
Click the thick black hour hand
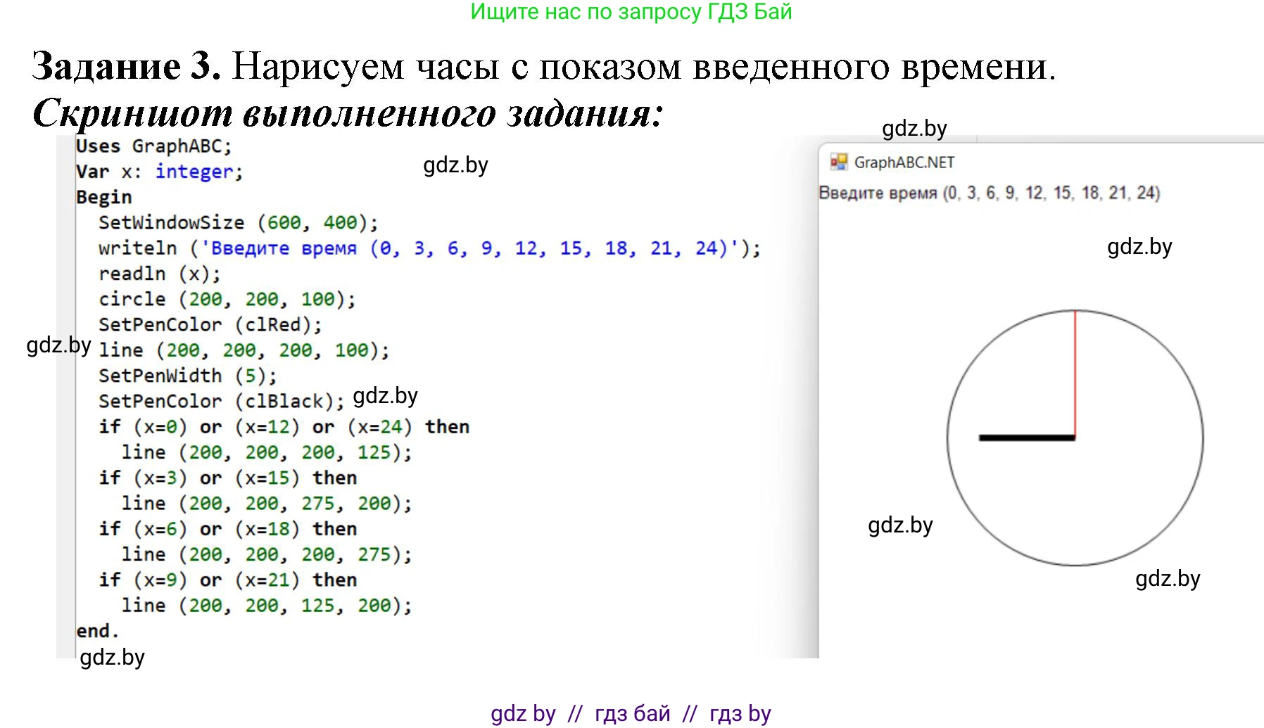(x=1026, y=438)
